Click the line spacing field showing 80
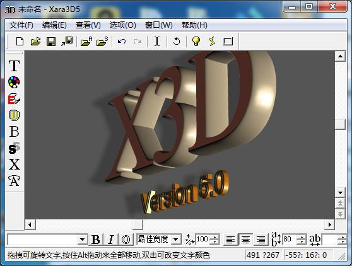The image size is (352, 266). pyautogui.click(x=290, y=240)
